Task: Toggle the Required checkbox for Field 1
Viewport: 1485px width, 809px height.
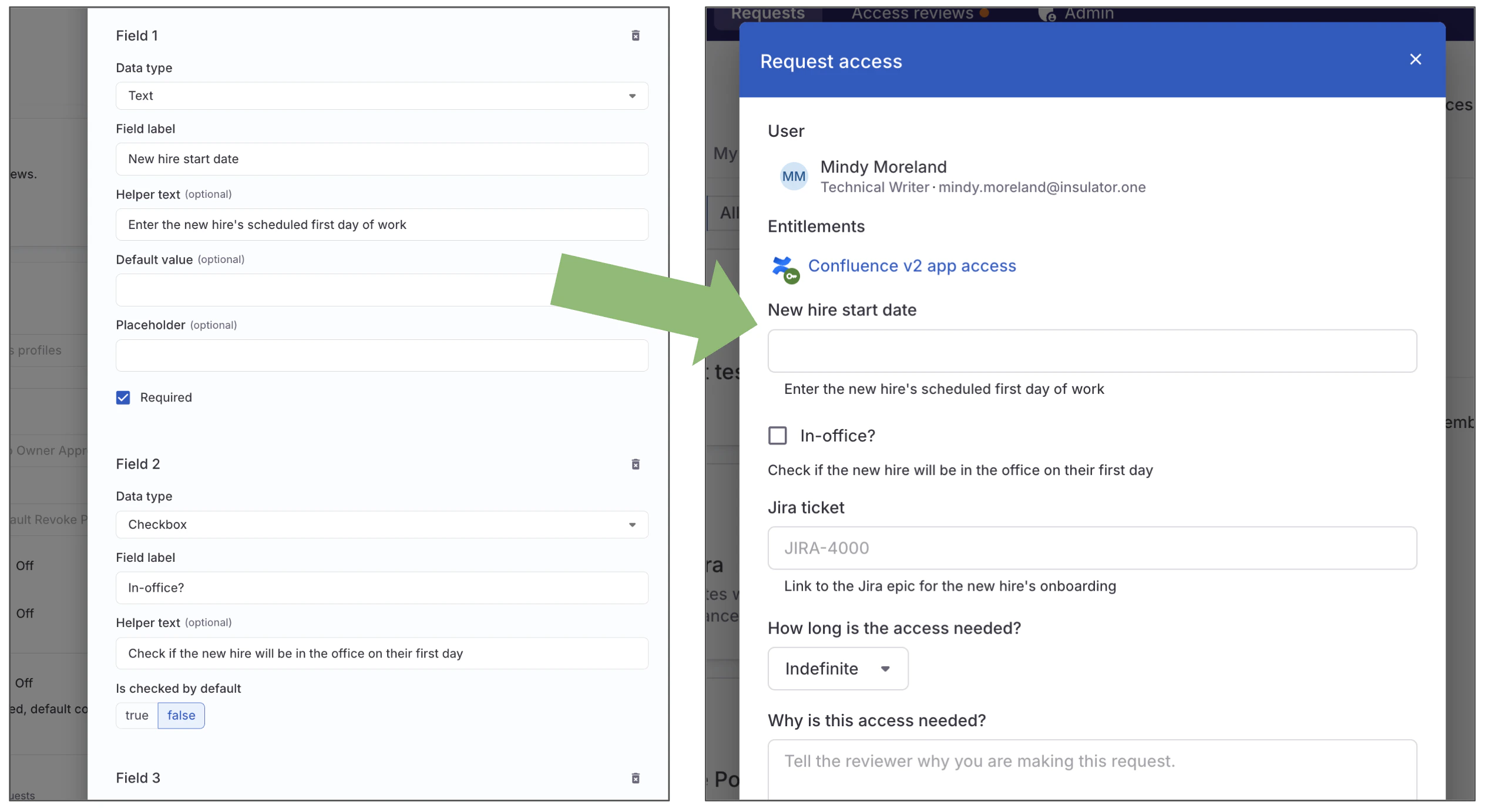Action: click(x=123, y=397)
